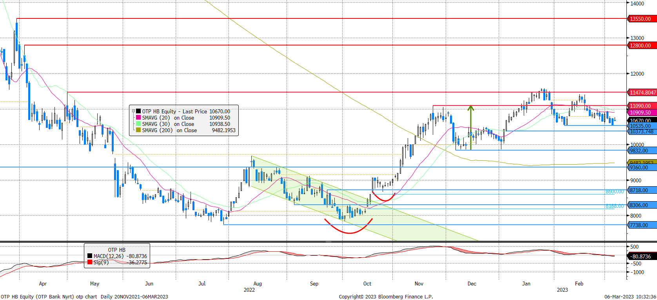
Task: Click the black OTP HB Equity swatch
Action: 138,111
